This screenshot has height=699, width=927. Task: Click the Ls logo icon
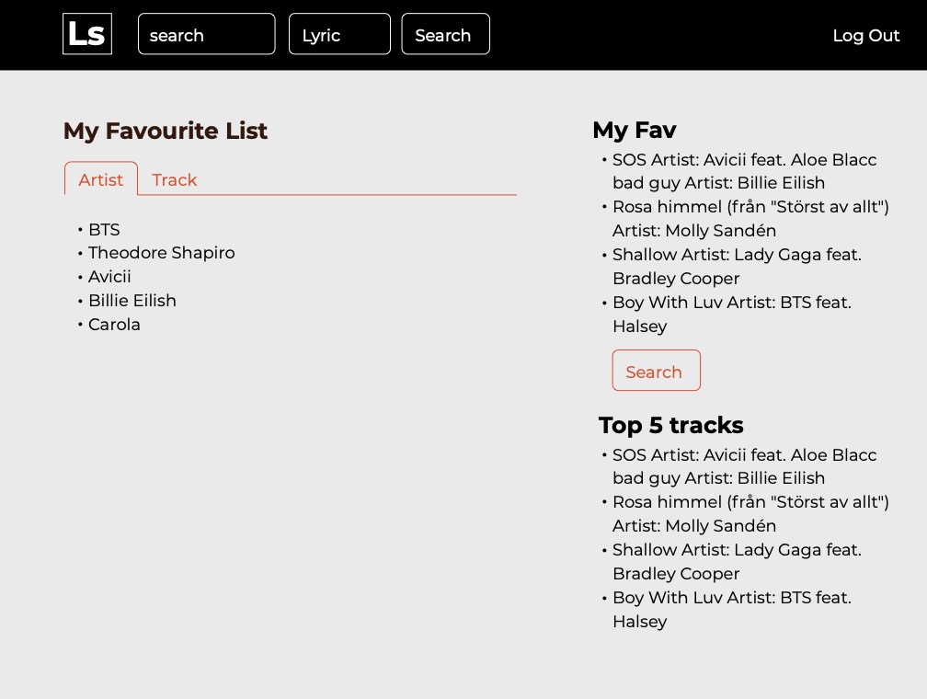[86, 34]
